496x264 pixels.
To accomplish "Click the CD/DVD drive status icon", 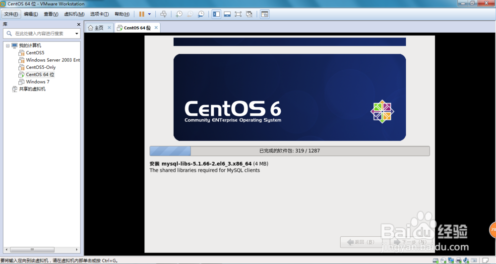I will [x=443, y=261].
